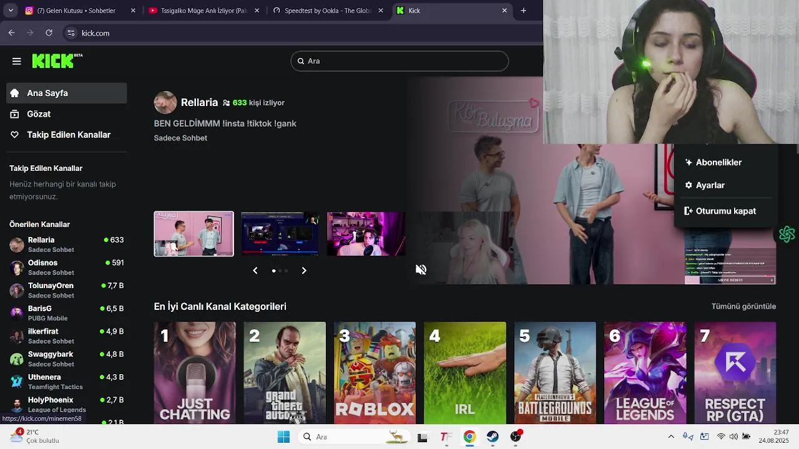Viewport: 799px width, 449px height.
Task: Open Google Chrome from taskbar
Action: (x=469, y=437)
